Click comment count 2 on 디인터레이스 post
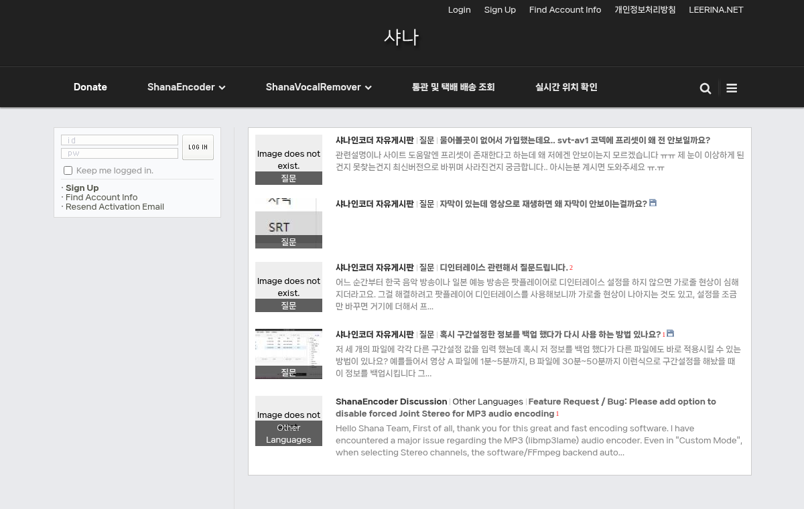 (571, 269)
